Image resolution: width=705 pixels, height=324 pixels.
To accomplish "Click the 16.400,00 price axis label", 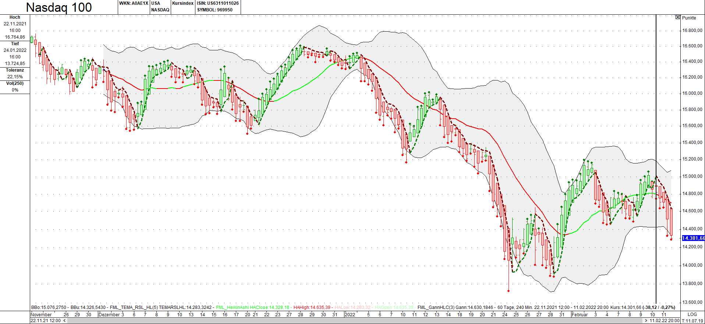I will point(692,61).
